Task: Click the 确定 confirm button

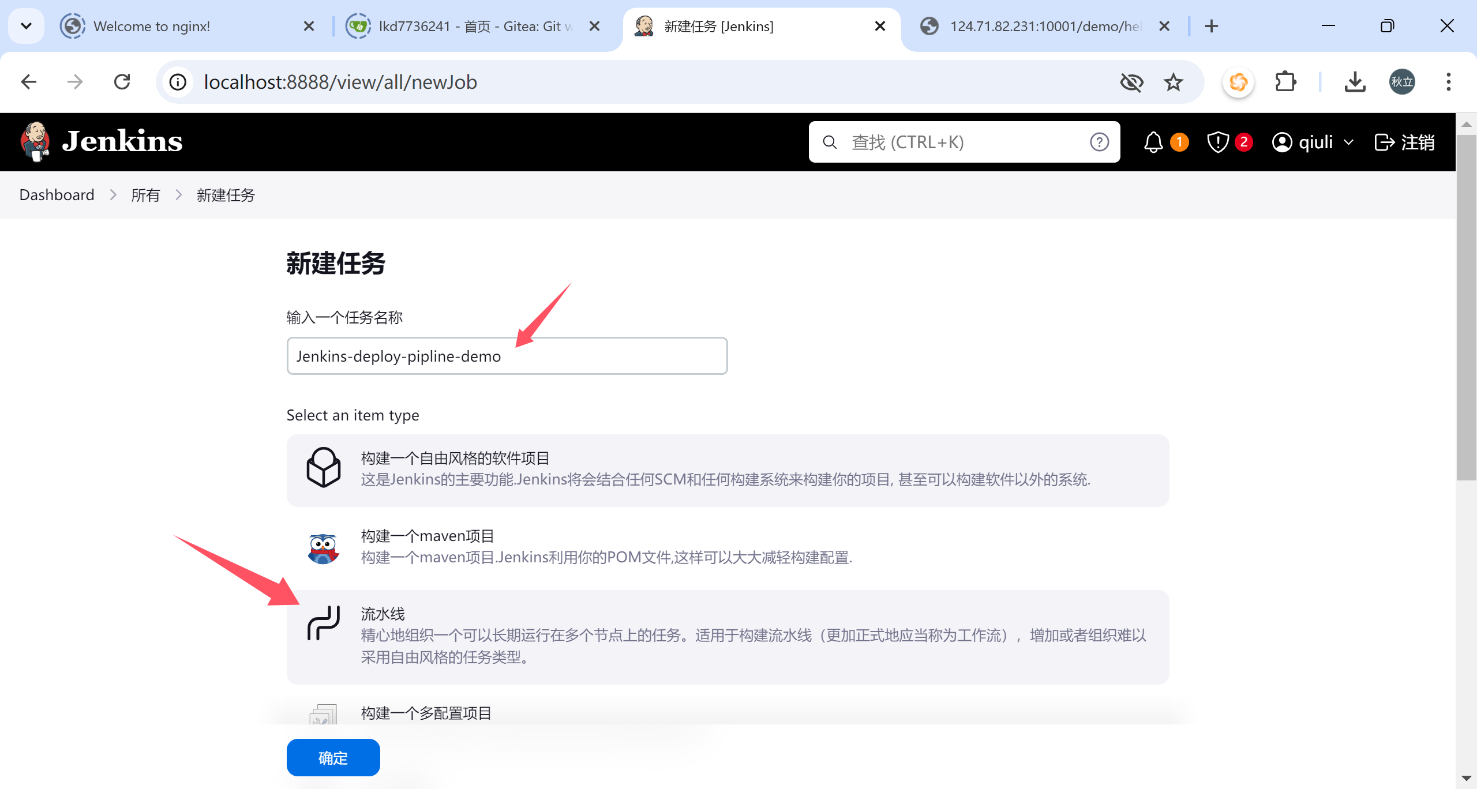Action: (333, 757)
